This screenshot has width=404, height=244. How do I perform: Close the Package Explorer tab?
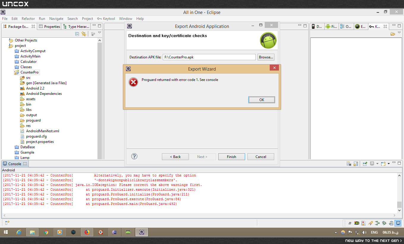tap(33, 26)
